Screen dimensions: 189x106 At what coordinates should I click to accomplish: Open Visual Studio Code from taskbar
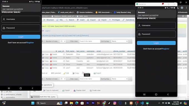pyautogui.click(x=142, y=103)
